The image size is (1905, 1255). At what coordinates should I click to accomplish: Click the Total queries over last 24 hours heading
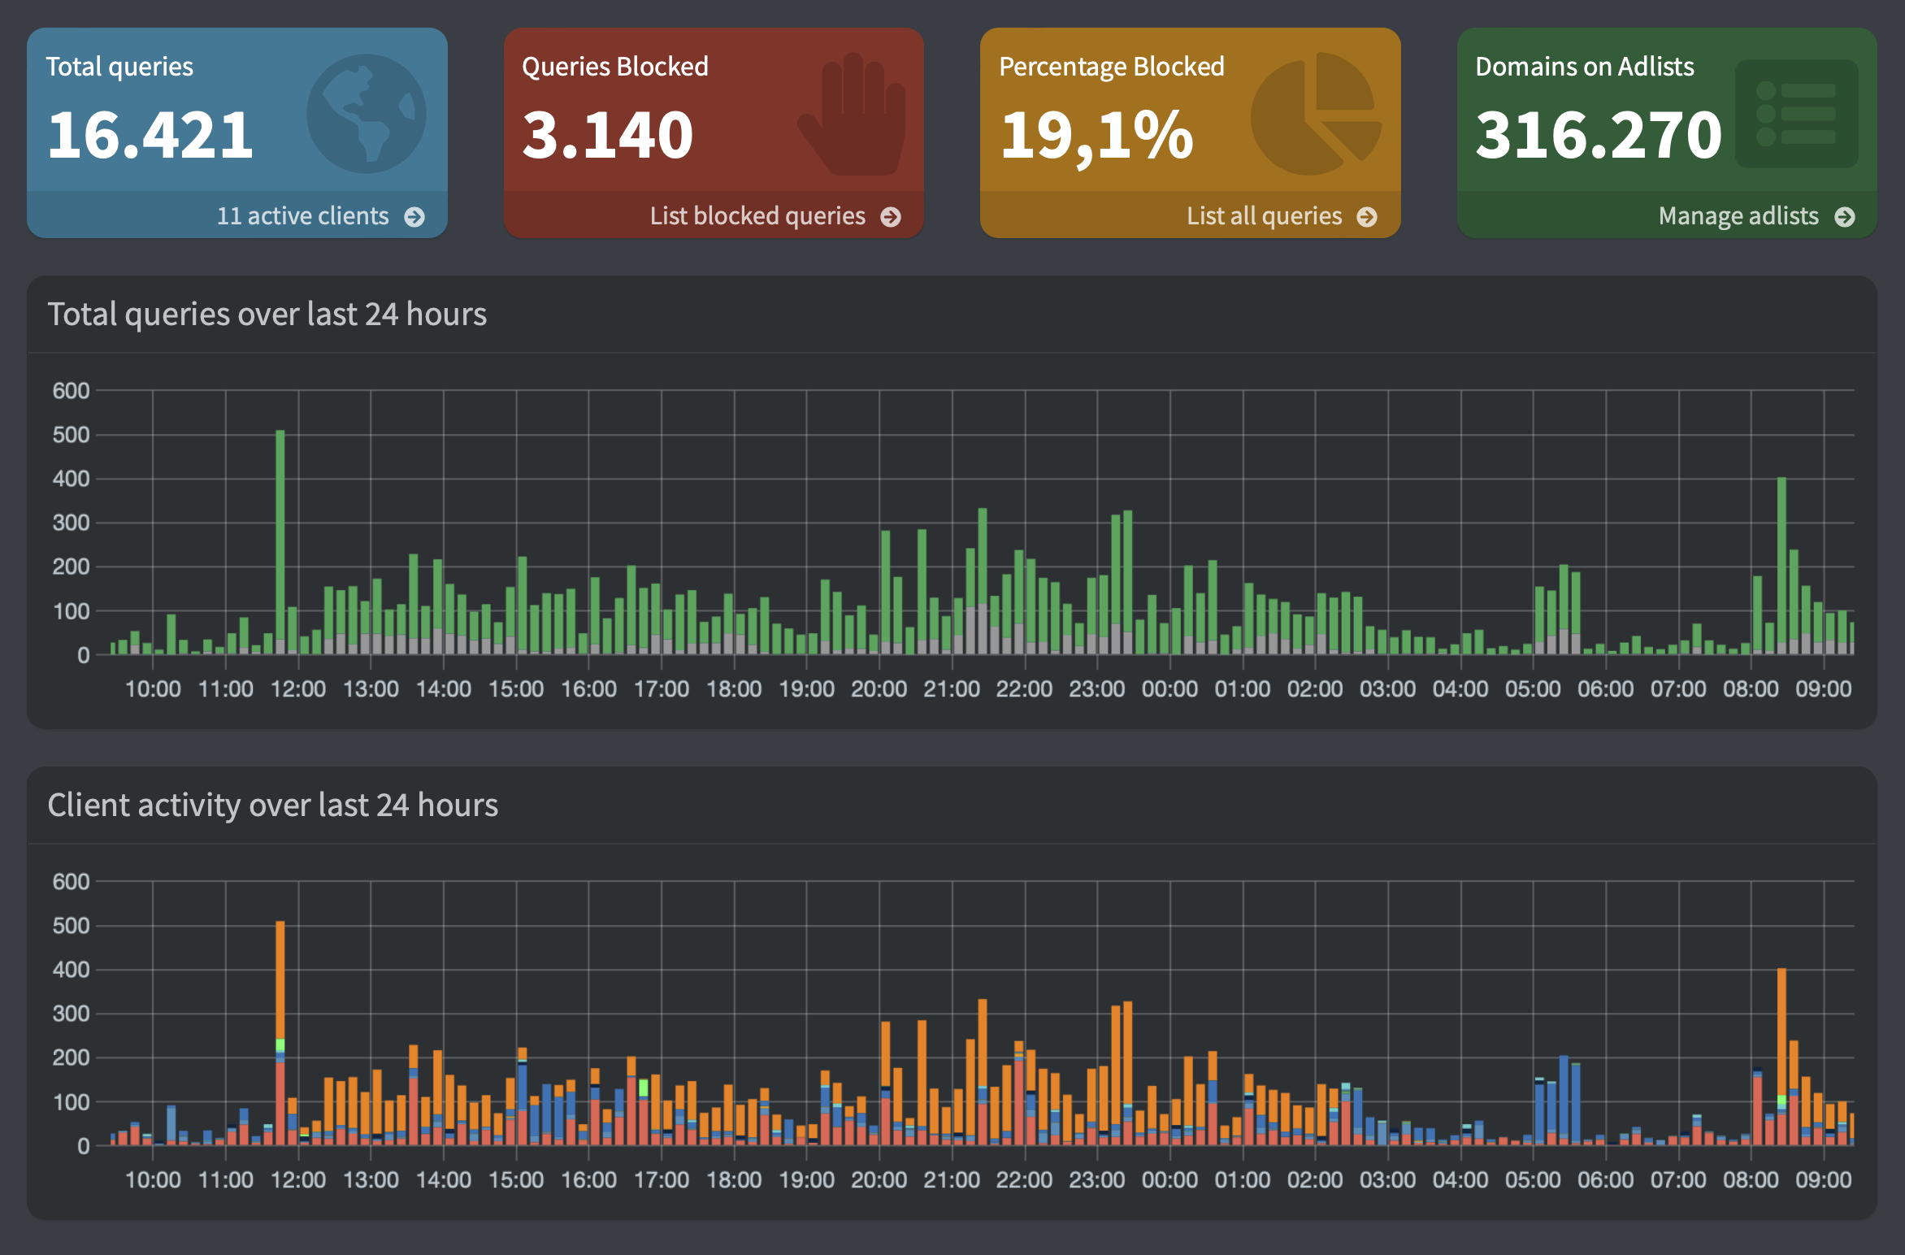coord(267,315)
